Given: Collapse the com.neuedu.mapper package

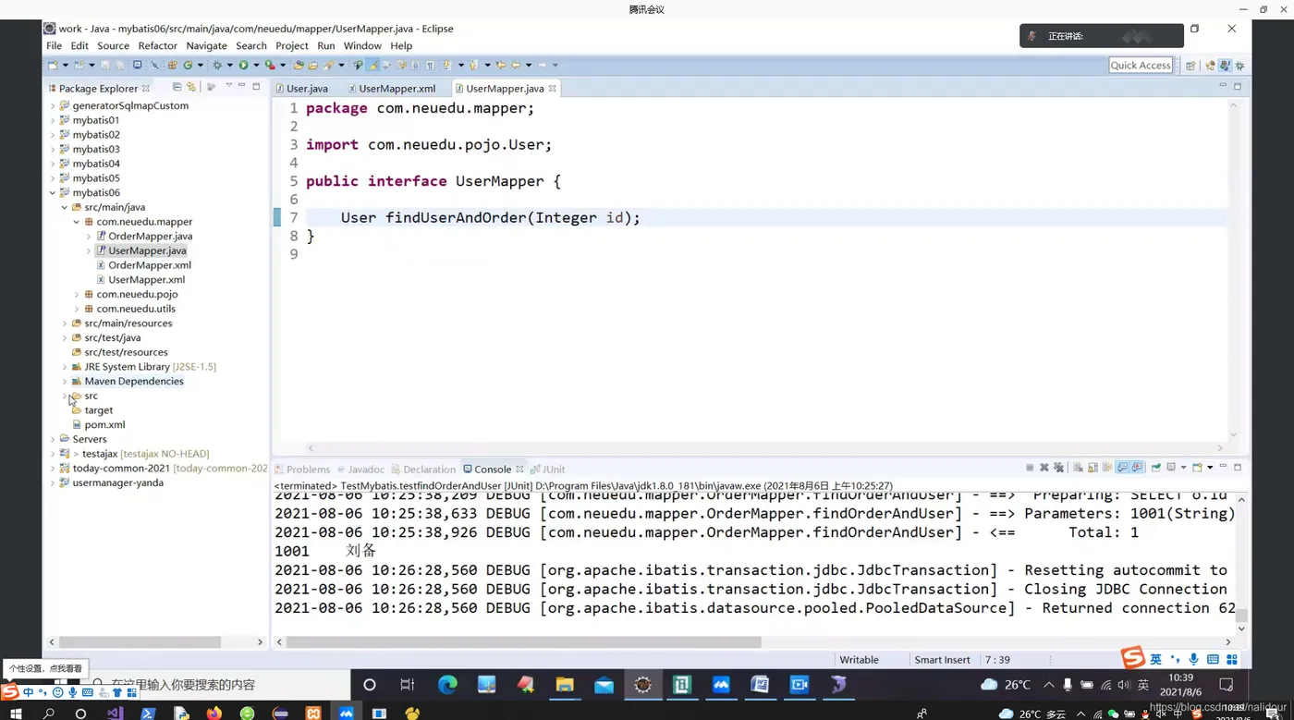Looking at the screenshot, I should pyautogui.click(x=77, y=222).
